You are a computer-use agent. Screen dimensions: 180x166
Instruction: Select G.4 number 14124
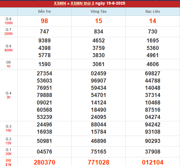tap(99, 102)
